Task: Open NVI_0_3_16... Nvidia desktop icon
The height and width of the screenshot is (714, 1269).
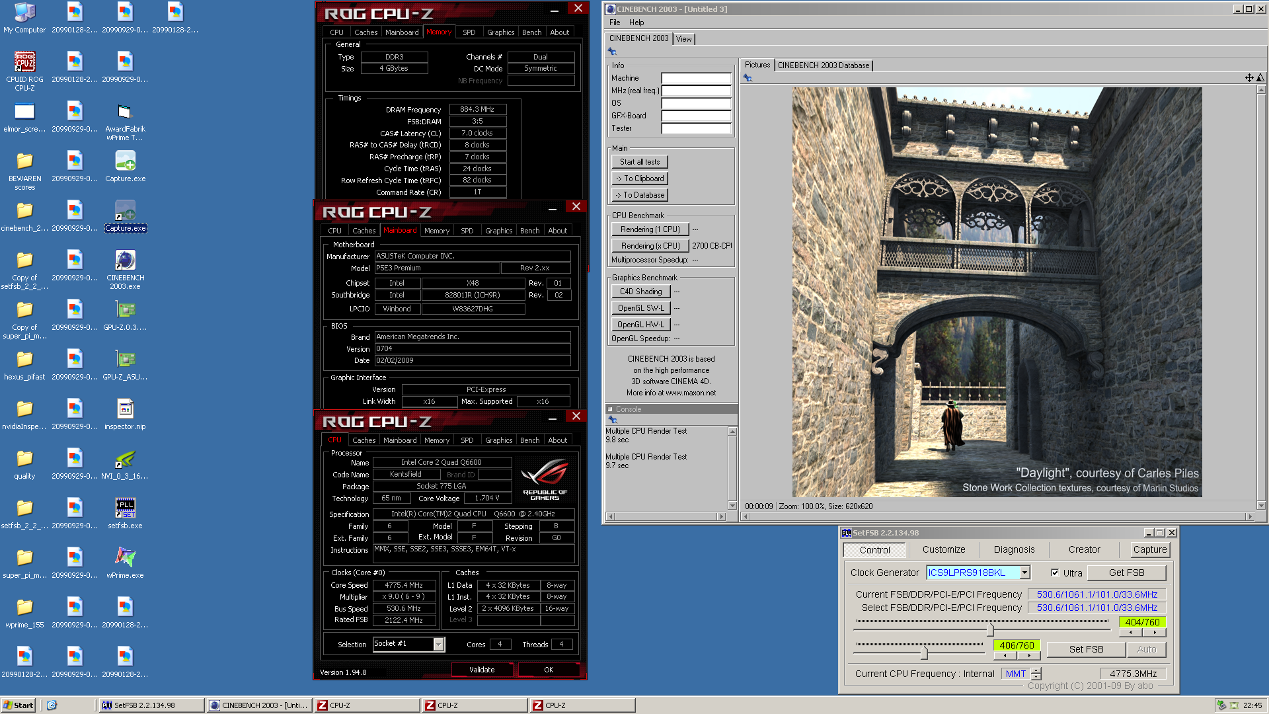Action: click(125, 463)
